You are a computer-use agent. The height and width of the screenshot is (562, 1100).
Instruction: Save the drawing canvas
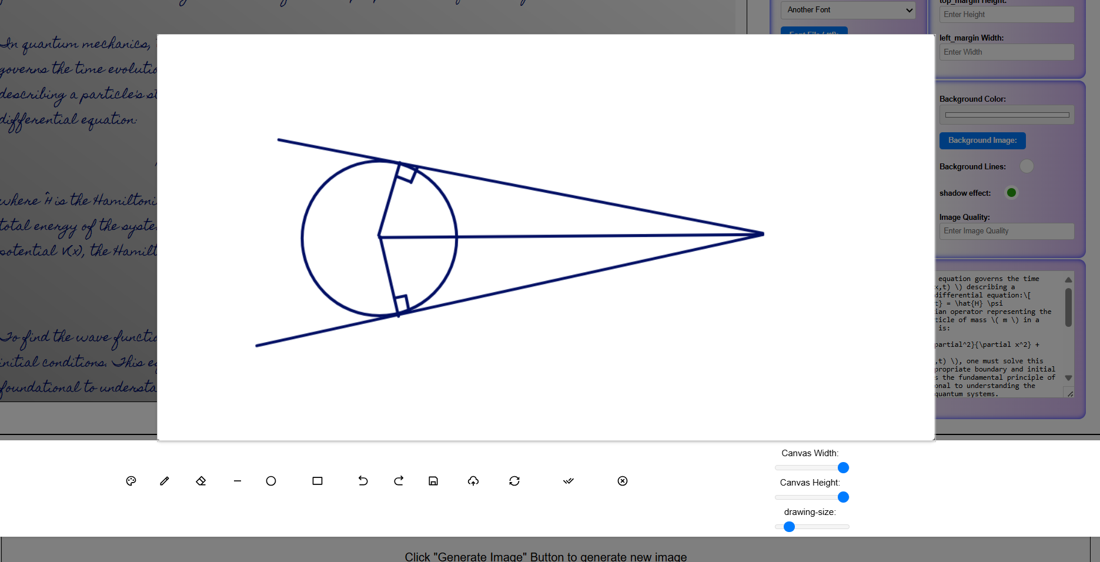coord(433,481)
